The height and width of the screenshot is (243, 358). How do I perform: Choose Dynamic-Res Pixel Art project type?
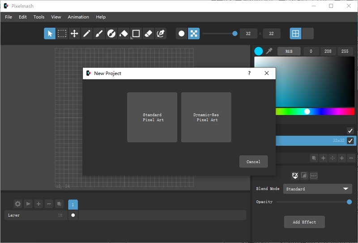pyautogui.click(x=206, y=117)
